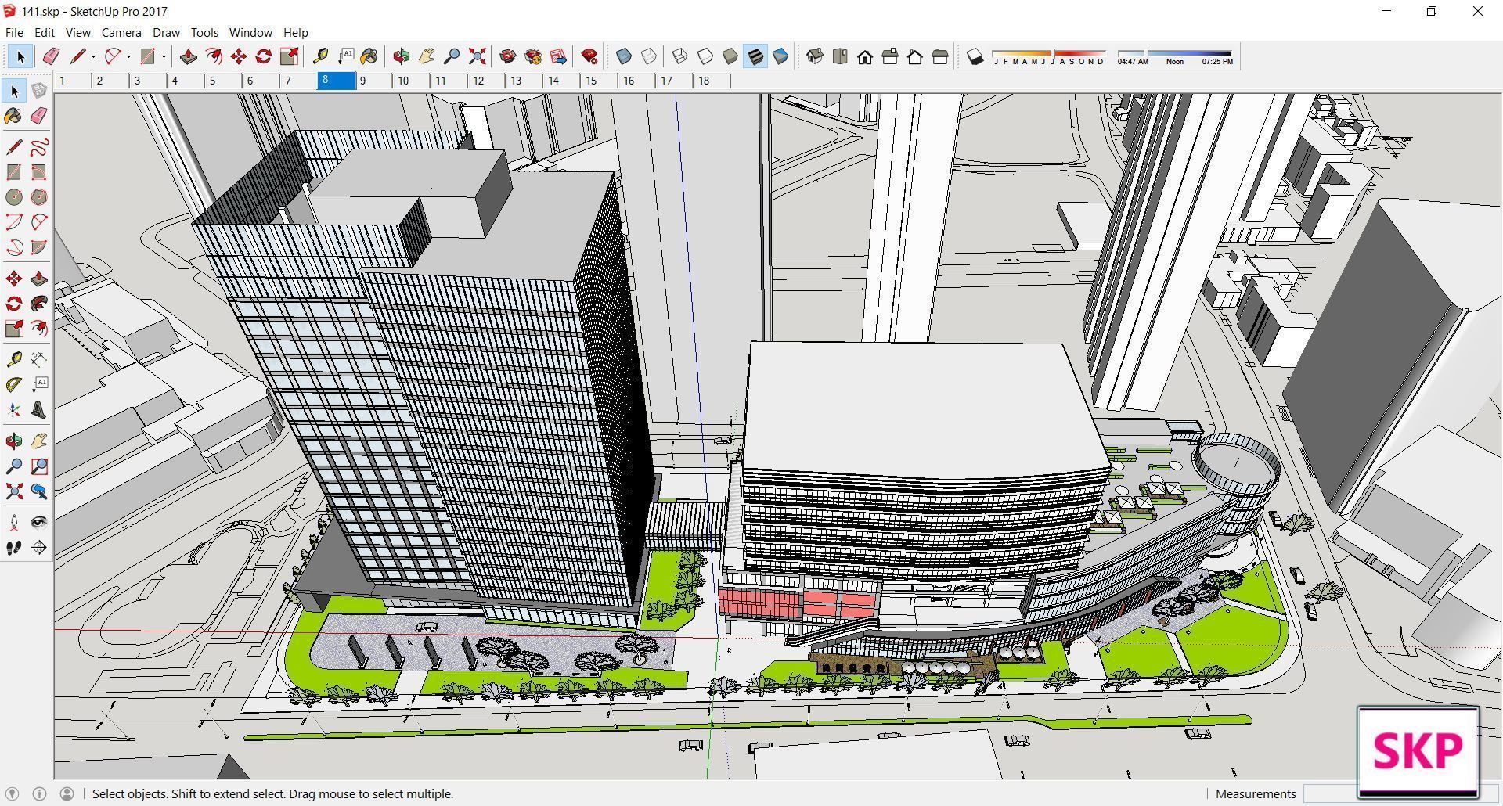
Task: Click the geo-location status bar icon
Action: click(12, 793)
